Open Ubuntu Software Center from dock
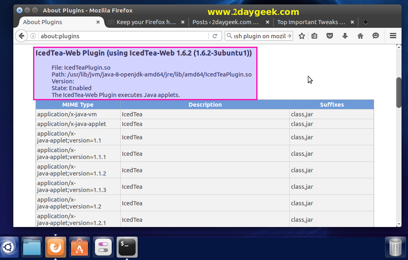Screen dimensions: 408x260 80,247
